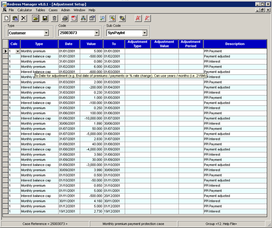The height and width of the screenshot is (228, 272).
Task: Click the Customer text field in Type
Action: click(26, 33)
